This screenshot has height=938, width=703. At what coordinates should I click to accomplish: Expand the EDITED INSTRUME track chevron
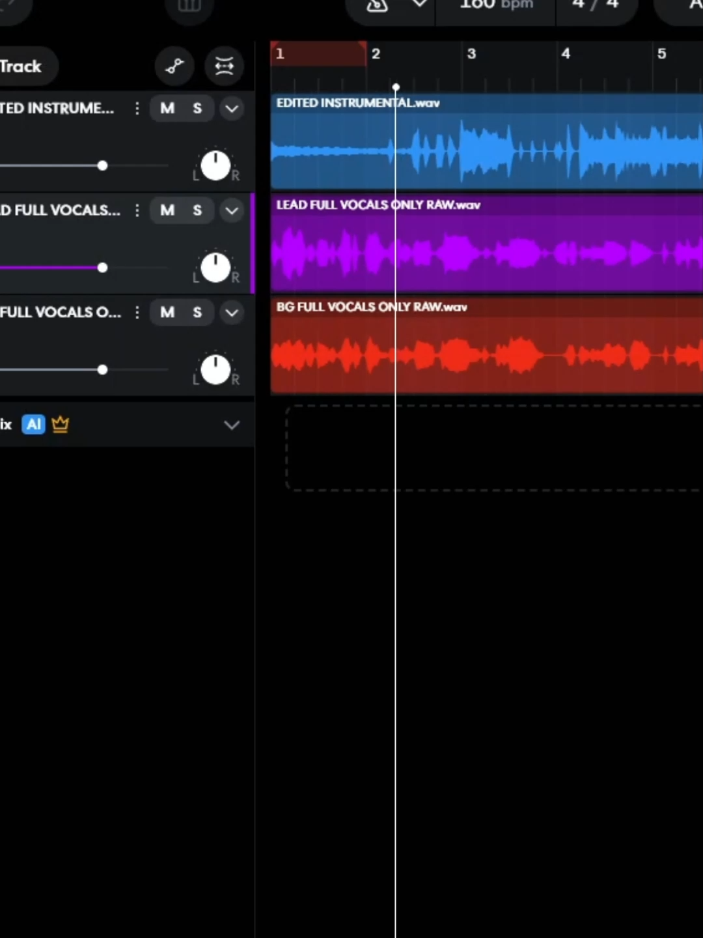[x=232, y=108]
